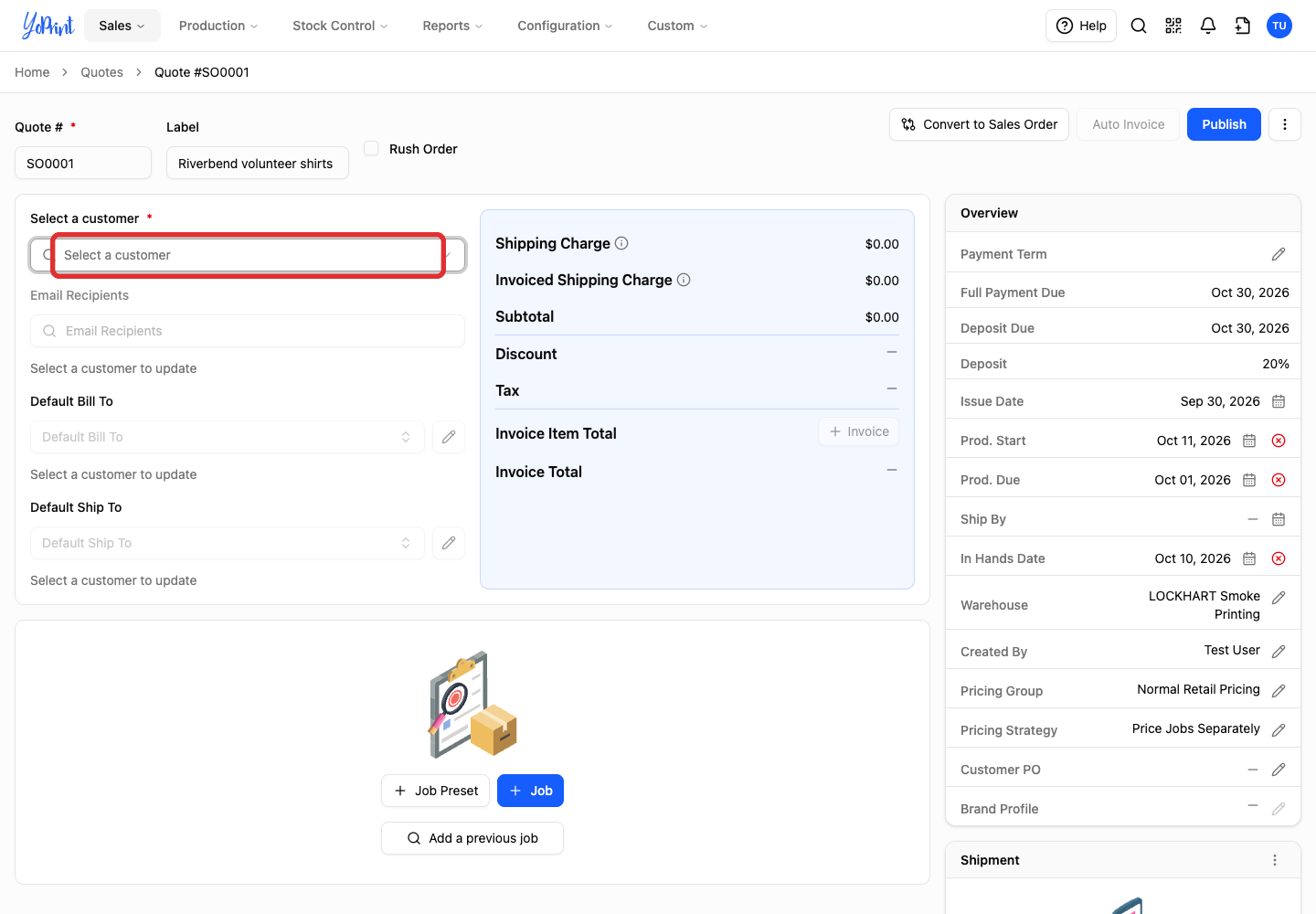The image size is (1316, 914).
Task: Click Add a previous job
Action: coord(472,838)
